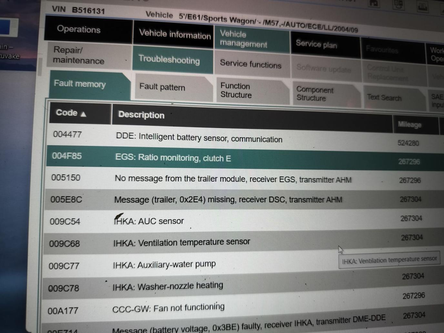Screen dimensions: 444x333
Task: Select the Vehicle management tab
Action: point(244,39)
